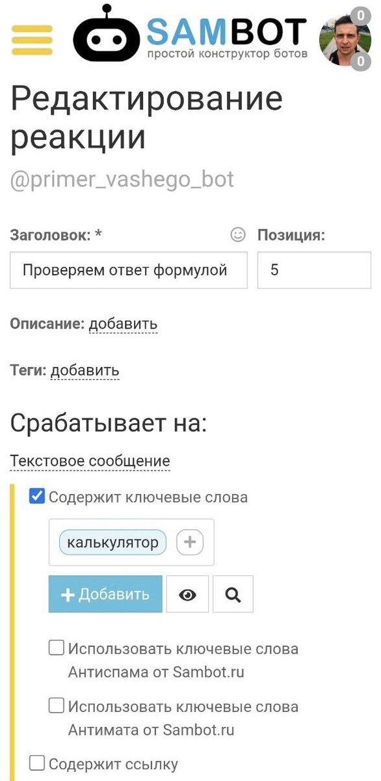Viewport: 381px width, 781px height.
Task: Expand добавить to add a description
Action: point(125,323)
